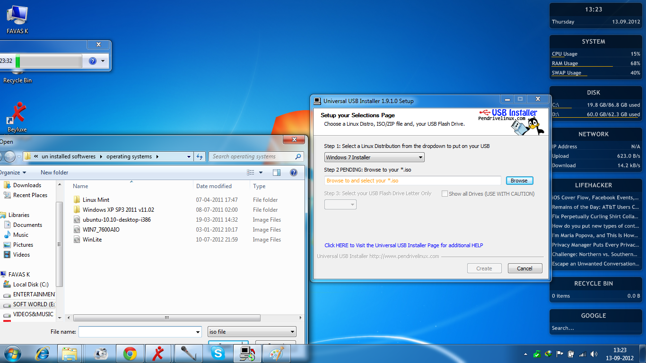Open the Organize menu dropdown
The width and height of the screenshot is (646, 363).
[x=13, y=173]
